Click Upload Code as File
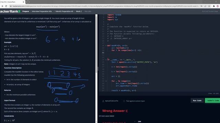 click(x=110, y=101)
